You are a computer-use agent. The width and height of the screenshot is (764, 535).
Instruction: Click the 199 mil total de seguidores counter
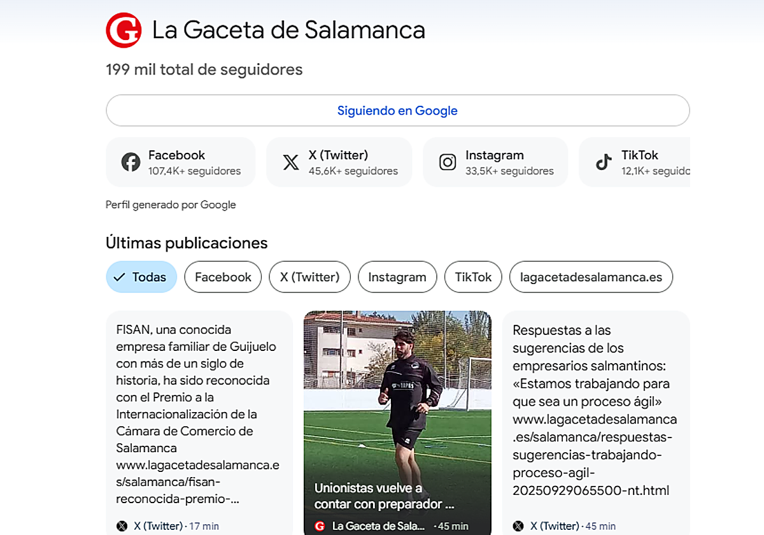point(204,69)
